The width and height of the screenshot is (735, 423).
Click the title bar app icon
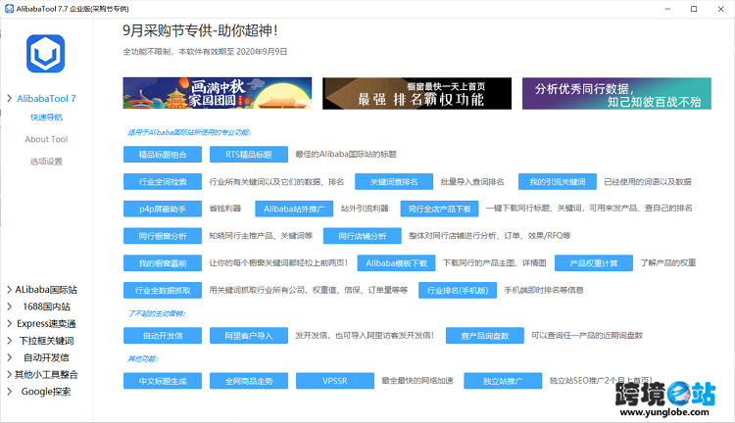click(x=9, y=9)
